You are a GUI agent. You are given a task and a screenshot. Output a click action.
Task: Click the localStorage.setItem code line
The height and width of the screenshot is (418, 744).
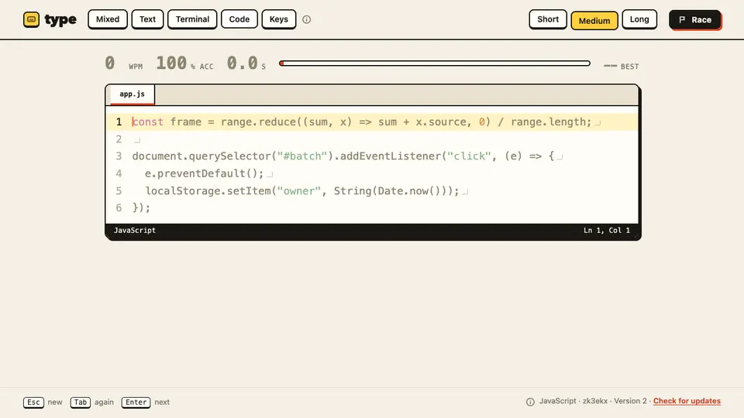372,191
